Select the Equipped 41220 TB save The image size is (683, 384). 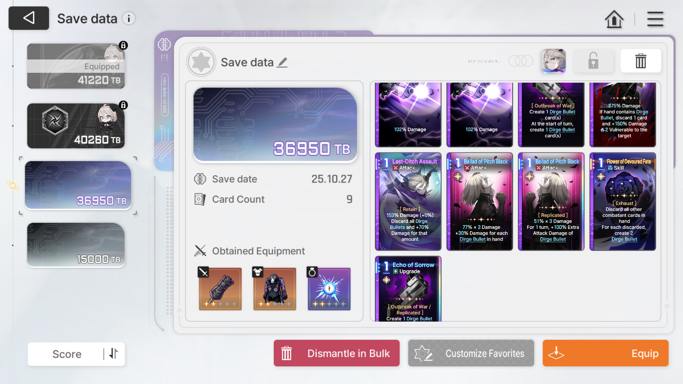click(76, 66)
